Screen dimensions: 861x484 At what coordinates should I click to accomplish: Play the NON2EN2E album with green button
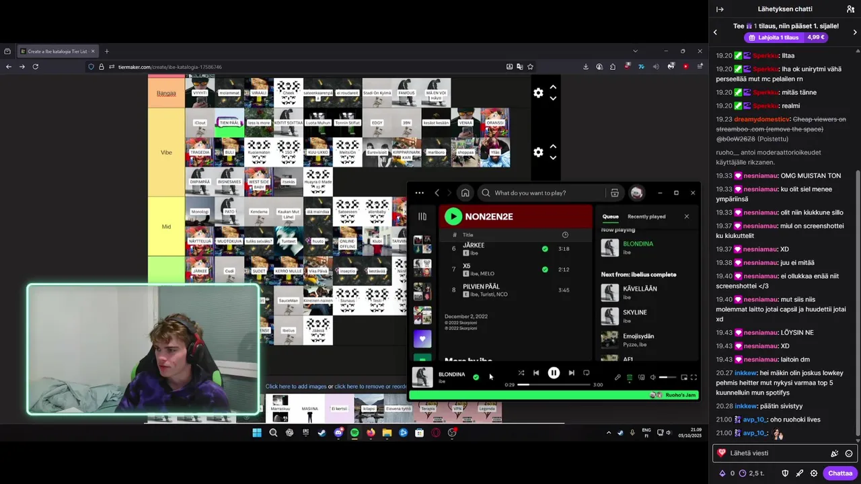453,216
